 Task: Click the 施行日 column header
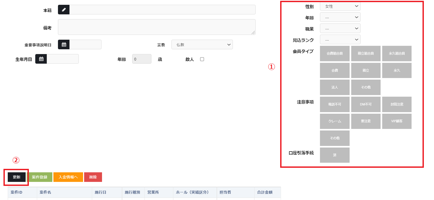click(x=100, y=192)
